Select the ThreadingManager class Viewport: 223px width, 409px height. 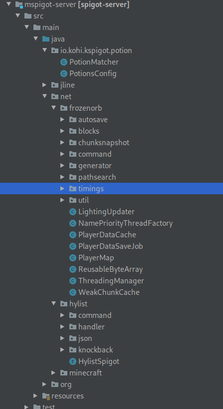coord(111,281)
